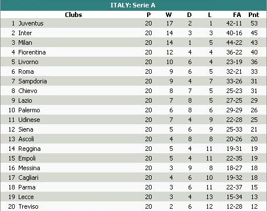Click the FA column header

pos(237,15)
